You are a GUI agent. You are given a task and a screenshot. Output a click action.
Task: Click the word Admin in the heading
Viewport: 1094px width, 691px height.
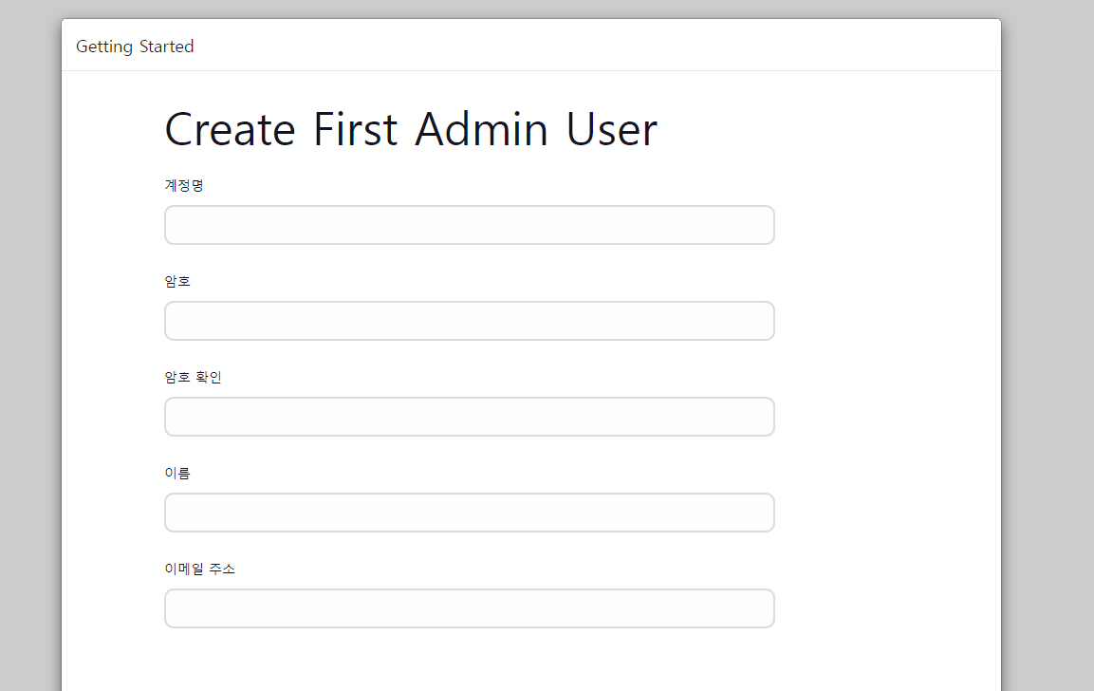[481, 129]
